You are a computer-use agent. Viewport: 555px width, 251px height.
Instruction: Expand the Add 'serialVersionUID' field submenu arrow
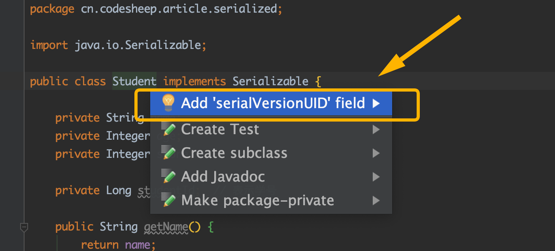[x=376, y=103]
